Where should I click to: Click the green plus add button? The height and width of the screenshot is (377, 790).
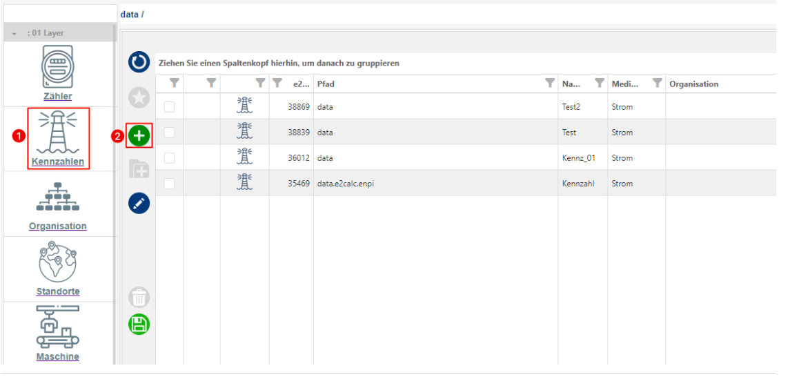pyautogui.click(x=139, y=135)
